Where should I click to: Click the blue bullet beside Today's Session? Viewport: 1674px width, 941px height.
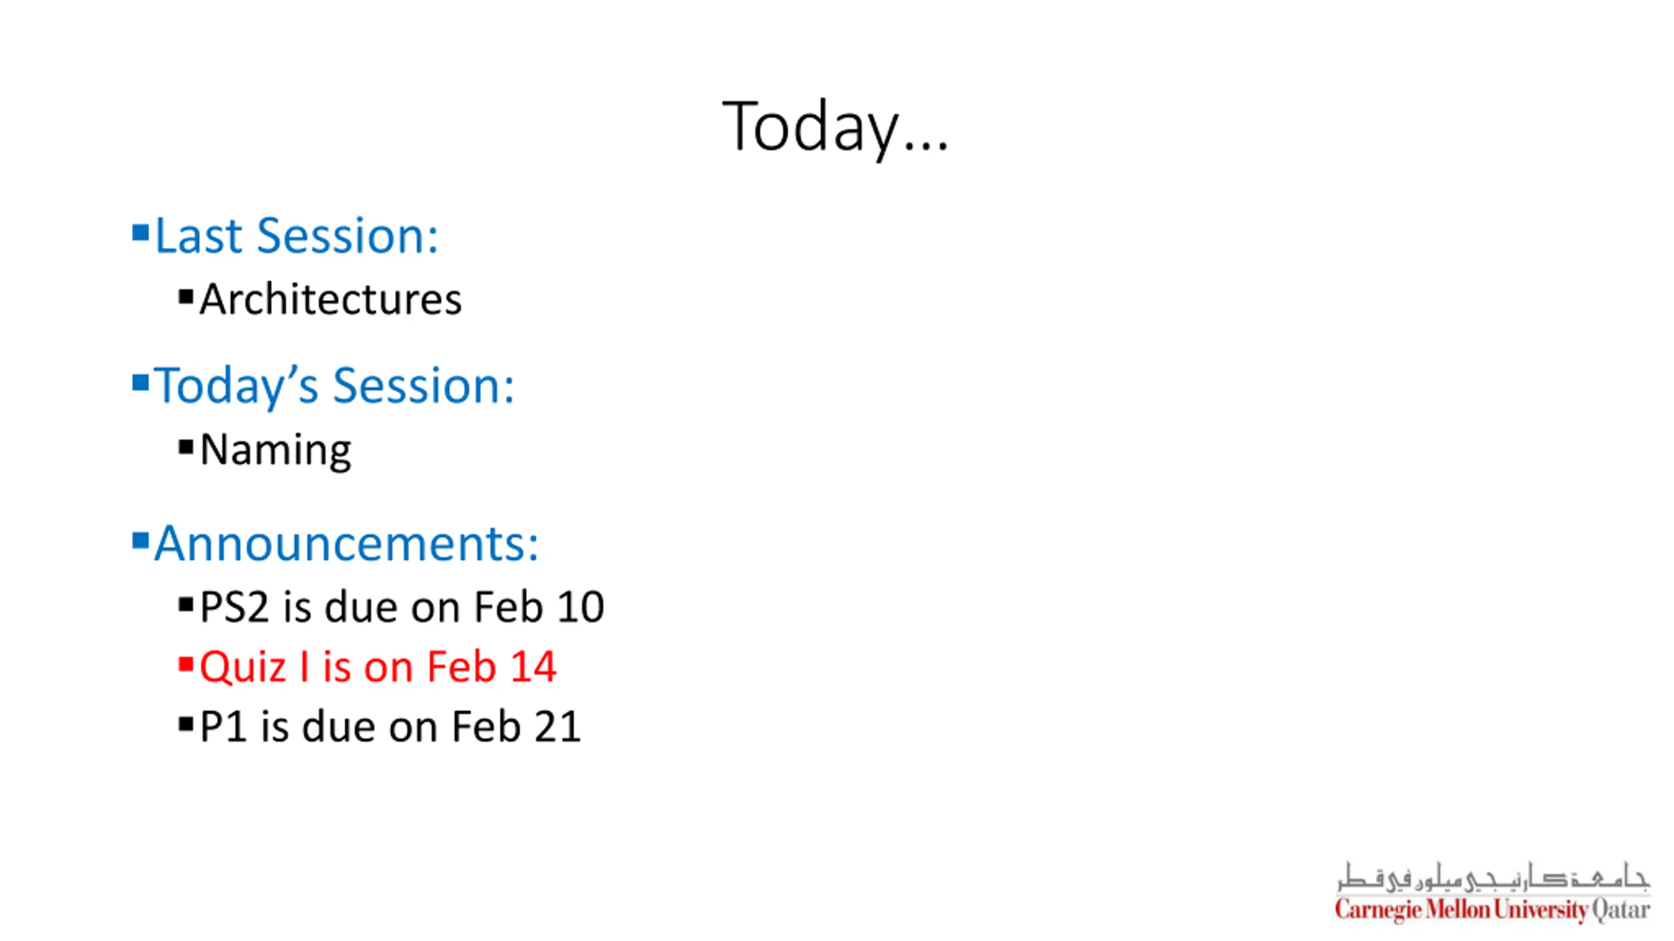tap(140, 382)
